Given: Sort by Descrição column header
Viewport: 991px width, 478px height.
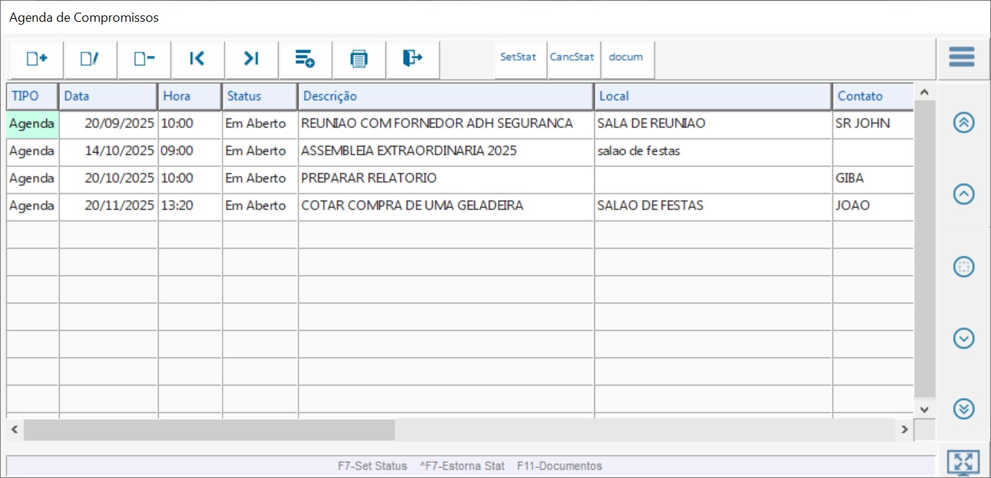Looking at the screenshot, I should [x=446, y=96].
